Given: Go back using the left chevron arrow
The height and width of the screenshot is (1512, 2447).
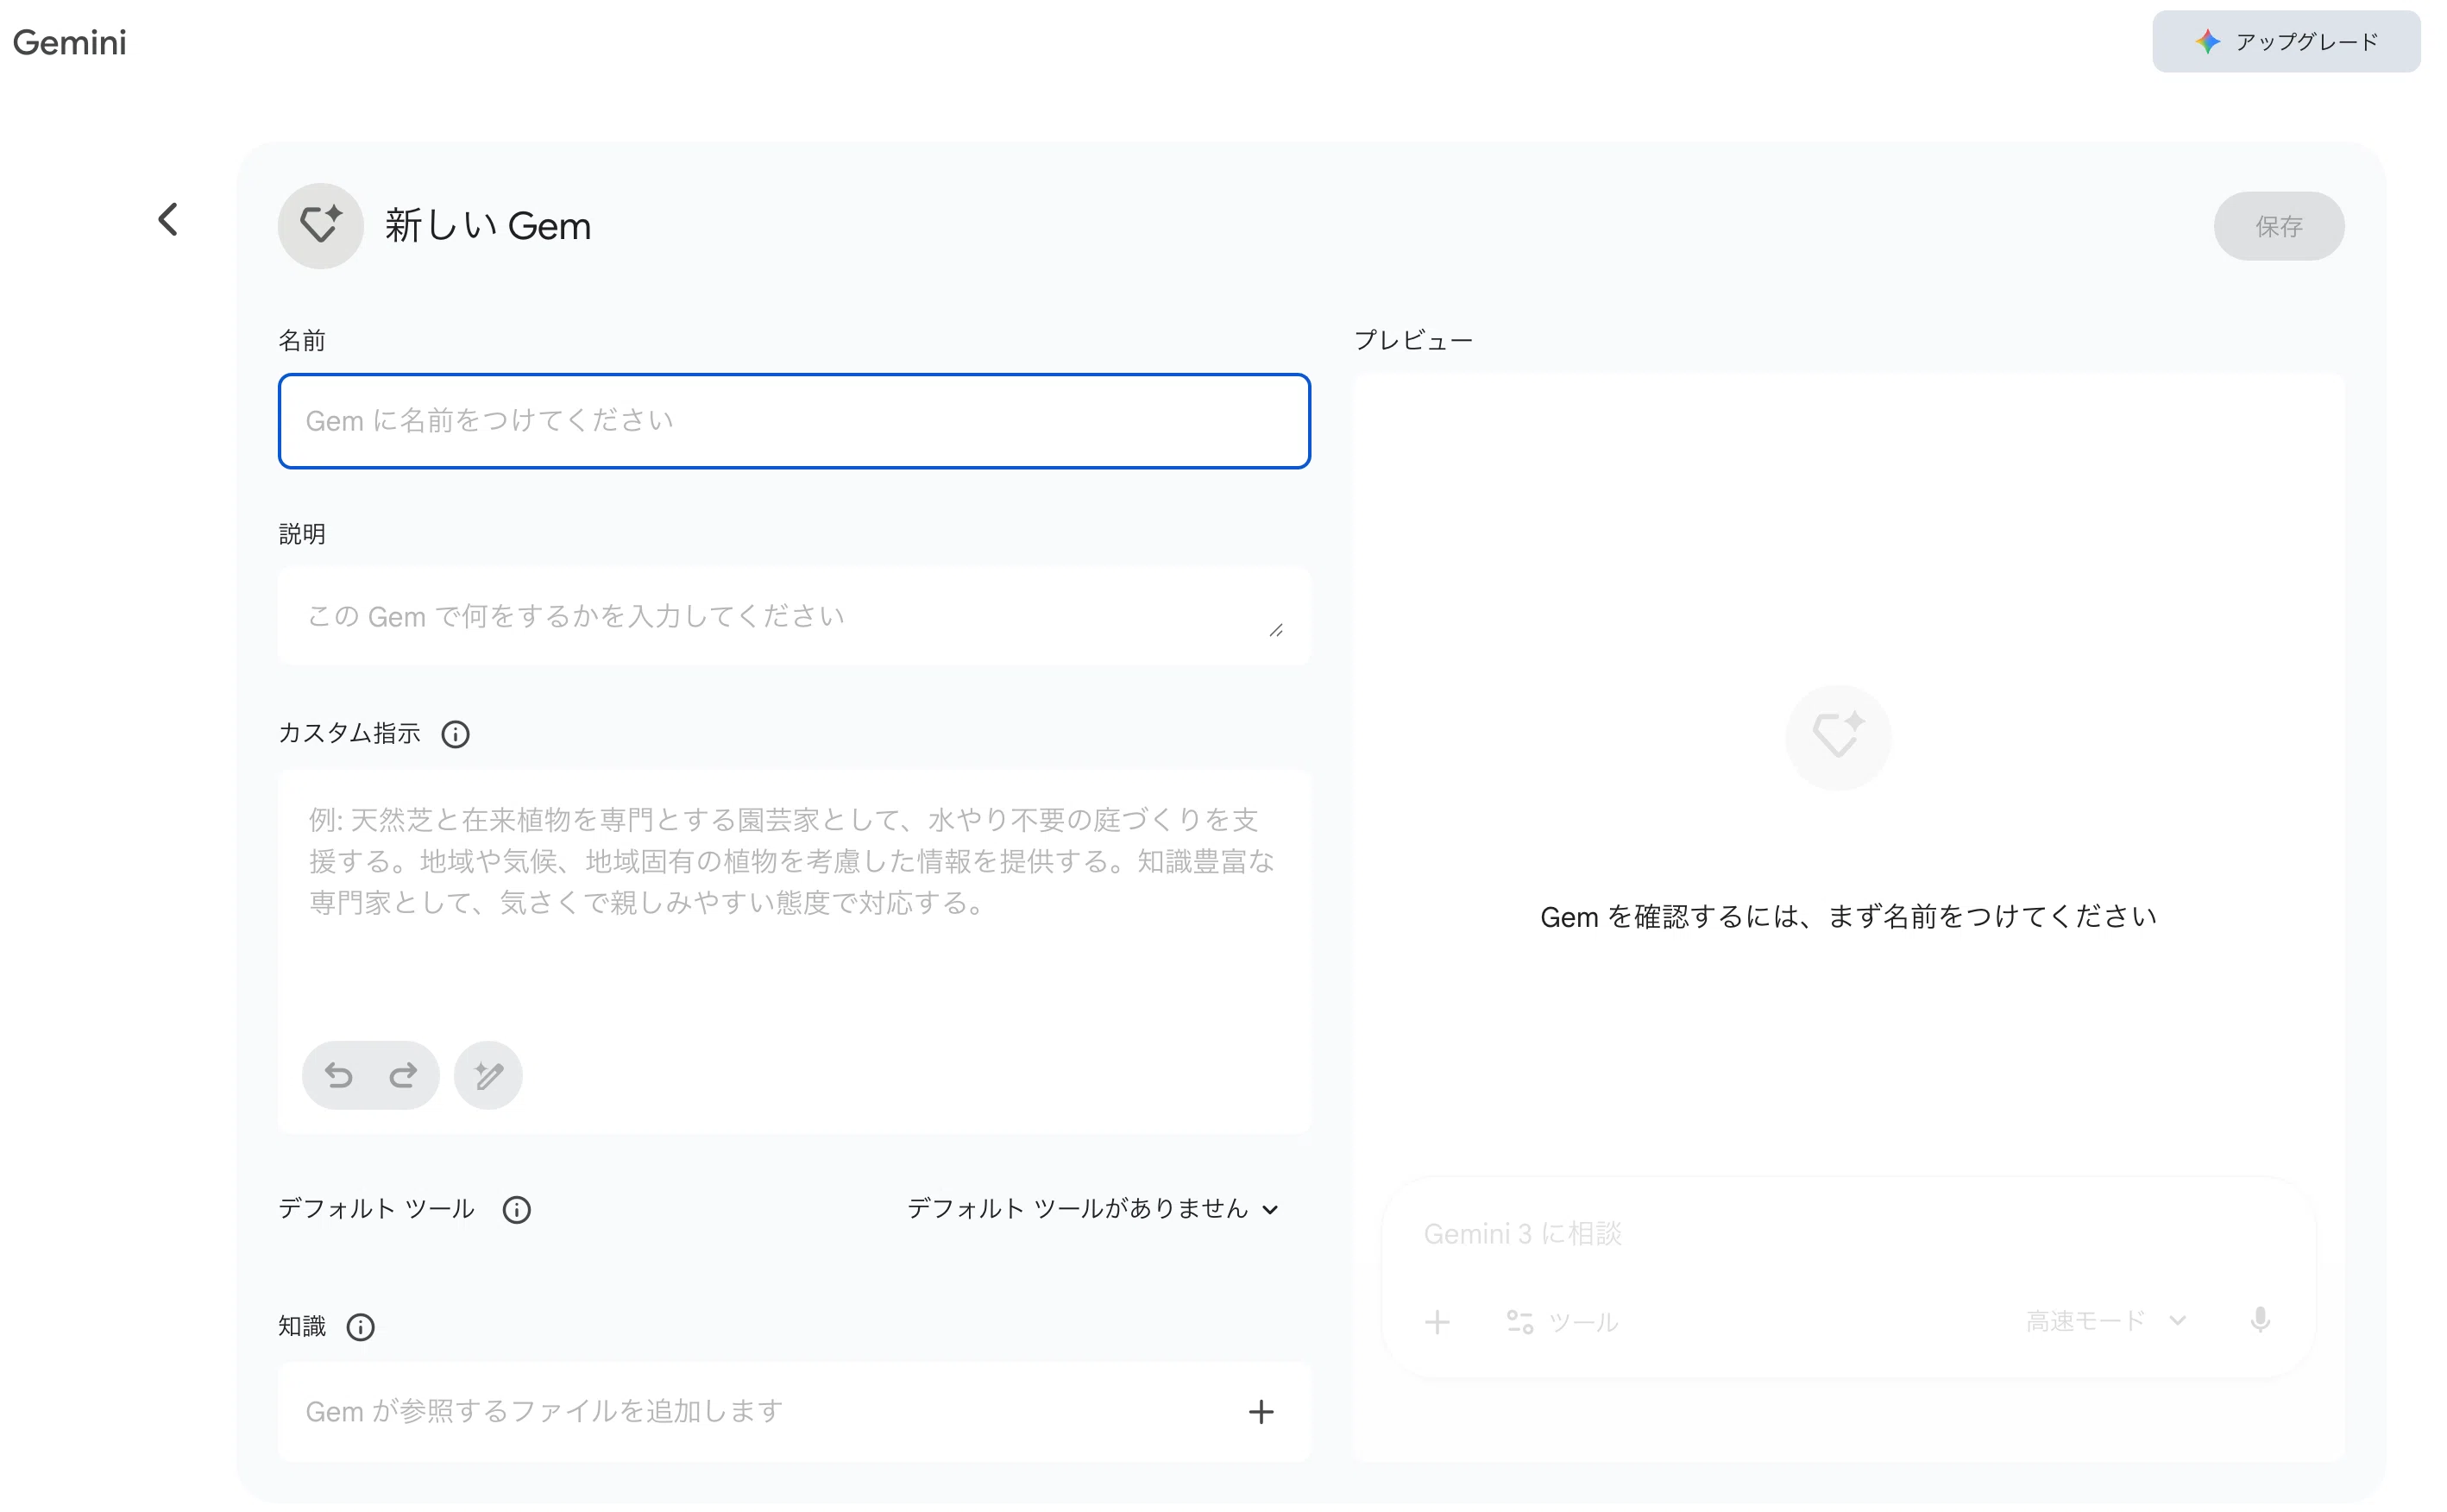Looking at the screenshot, I should (168, 219).
